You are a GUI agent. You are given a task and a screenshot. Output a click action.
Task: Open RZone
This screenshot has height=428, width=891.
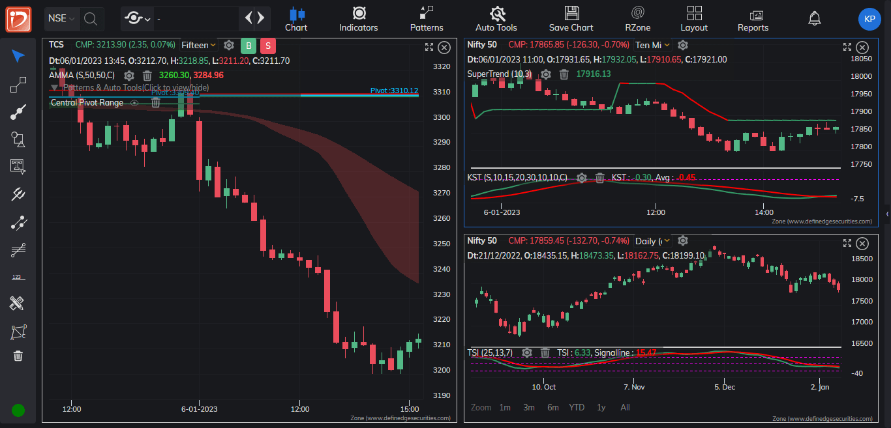pyautogui.click(x=637, y=19)
